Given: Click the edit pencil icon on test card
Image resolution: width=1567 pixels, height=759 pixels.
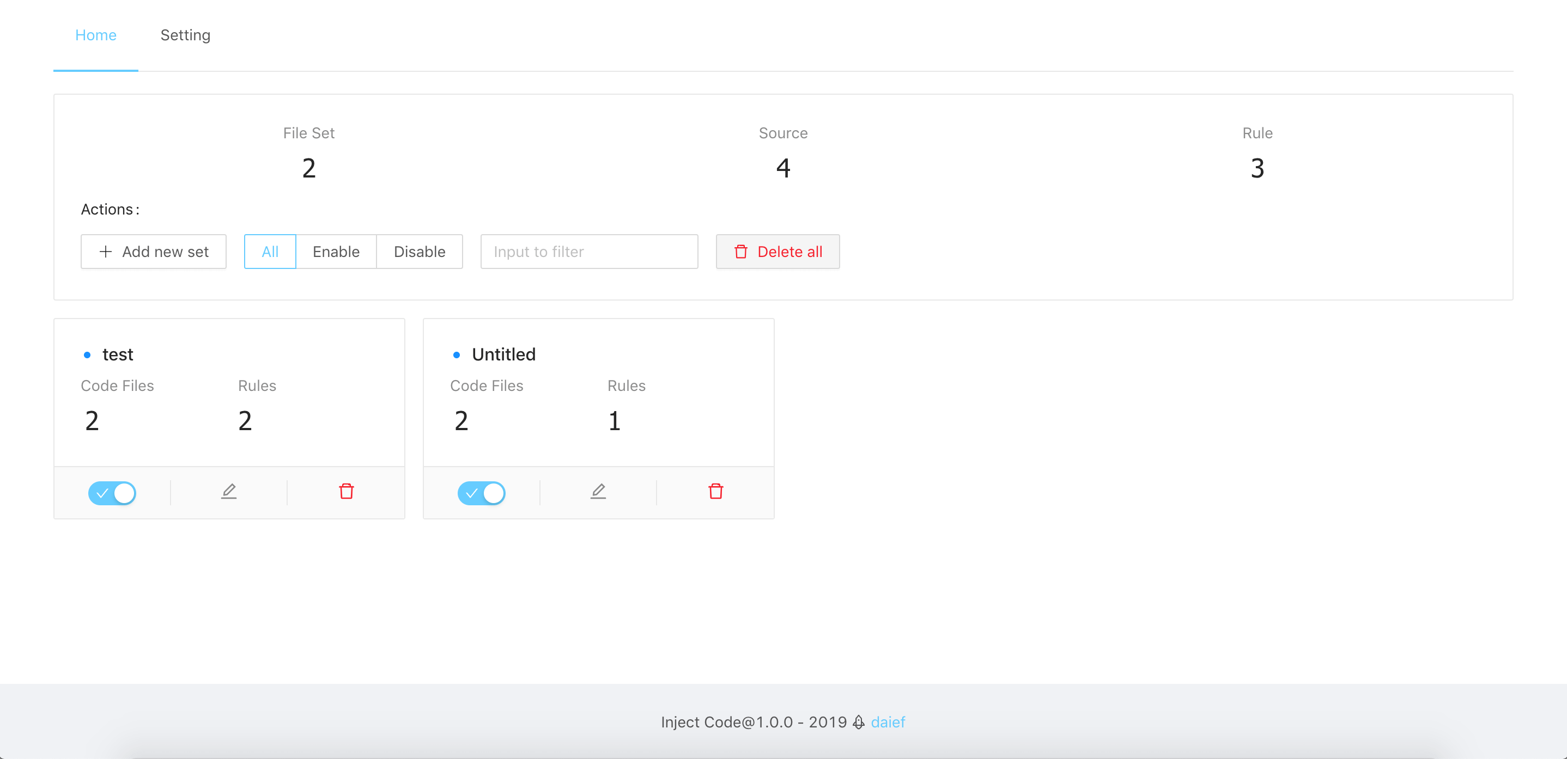Looking at the screenshot, I should click(x=229, y=491).
